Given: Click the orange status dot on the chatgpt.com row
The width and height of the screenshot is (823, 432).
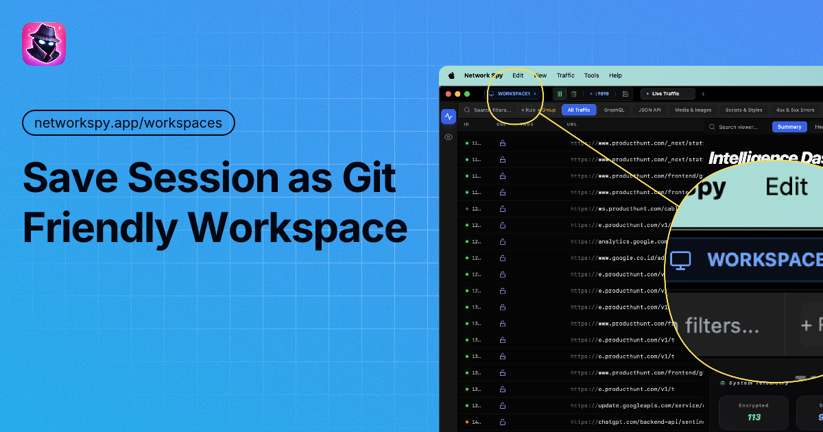Looking at the screenshot, I should point(467,422).
